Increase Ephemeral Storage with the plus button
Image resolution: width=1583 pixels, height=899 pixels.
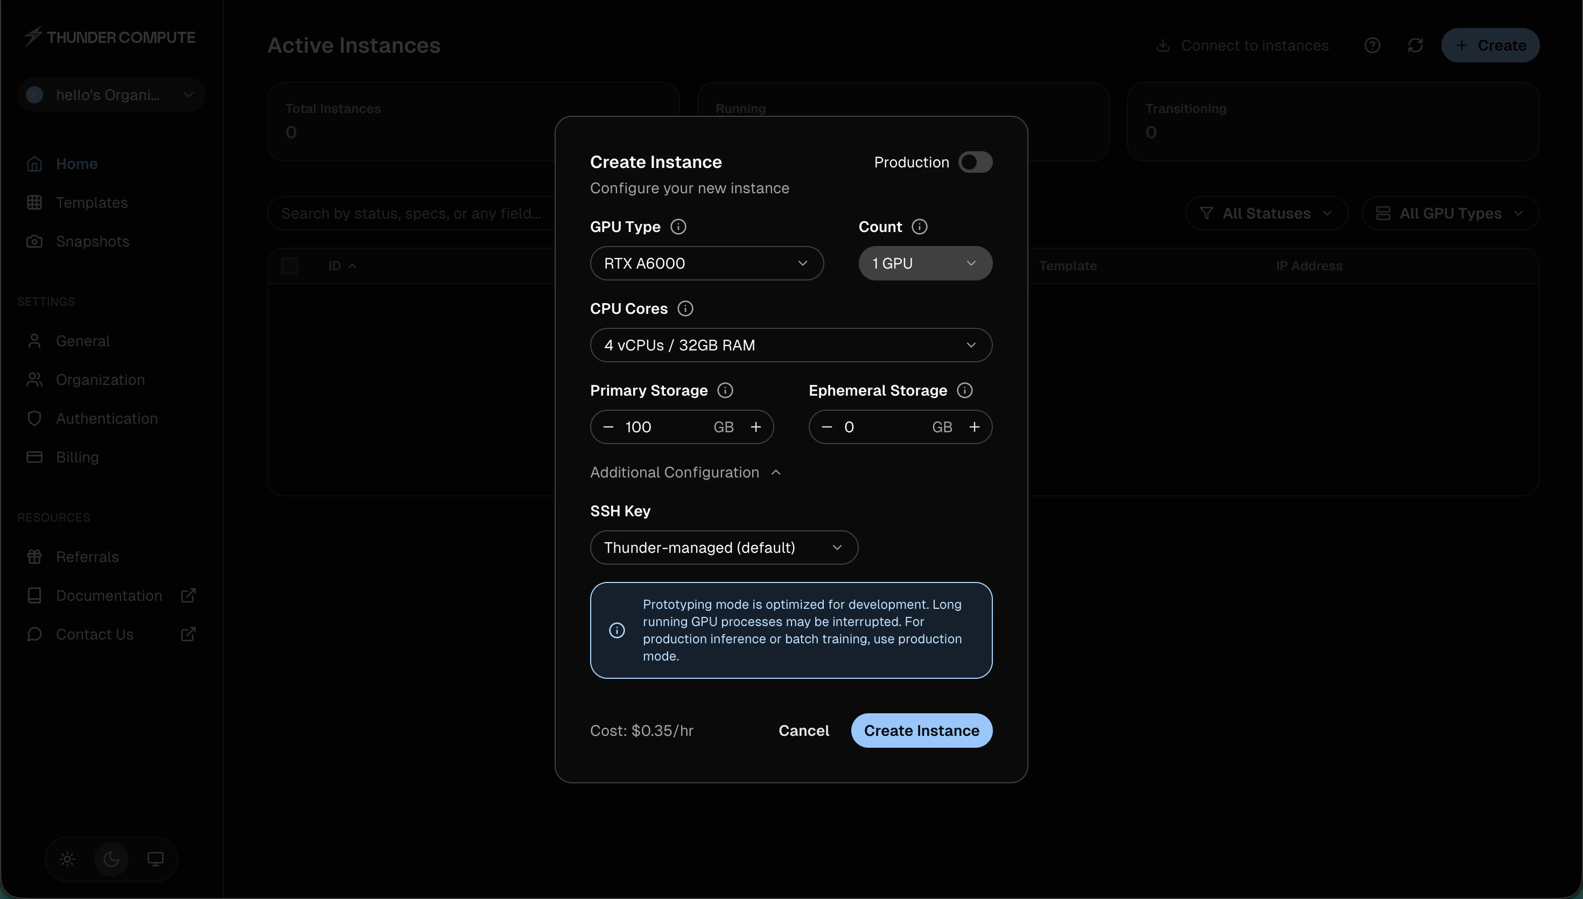pyautogui.click(x=974, y=427)
